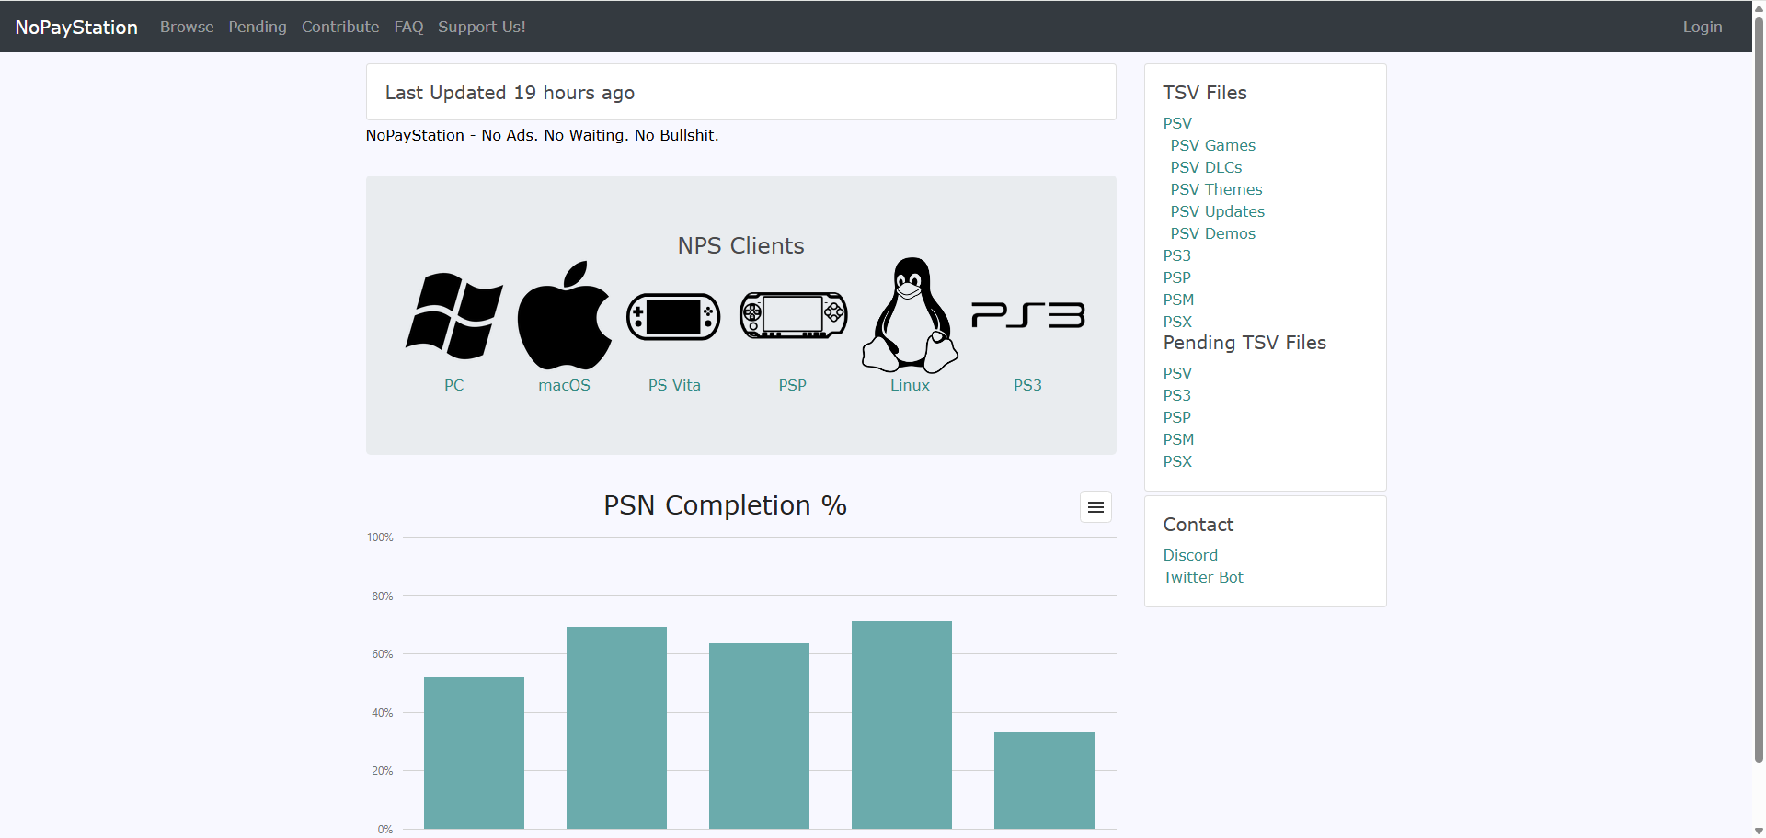Open the PSV Updates TSV link
This screenshot has width=1766, height=838.
pos(1218,211)
